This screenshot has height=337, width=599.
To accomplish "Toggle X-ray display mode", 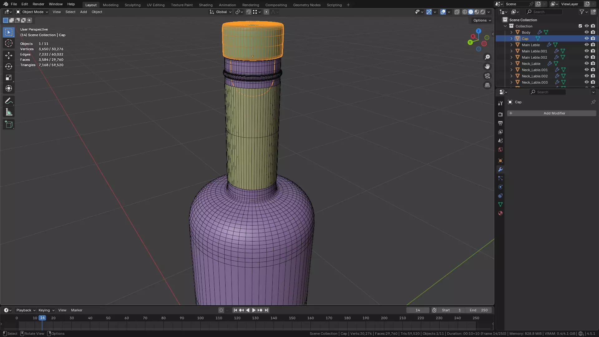I will (457, 12).
